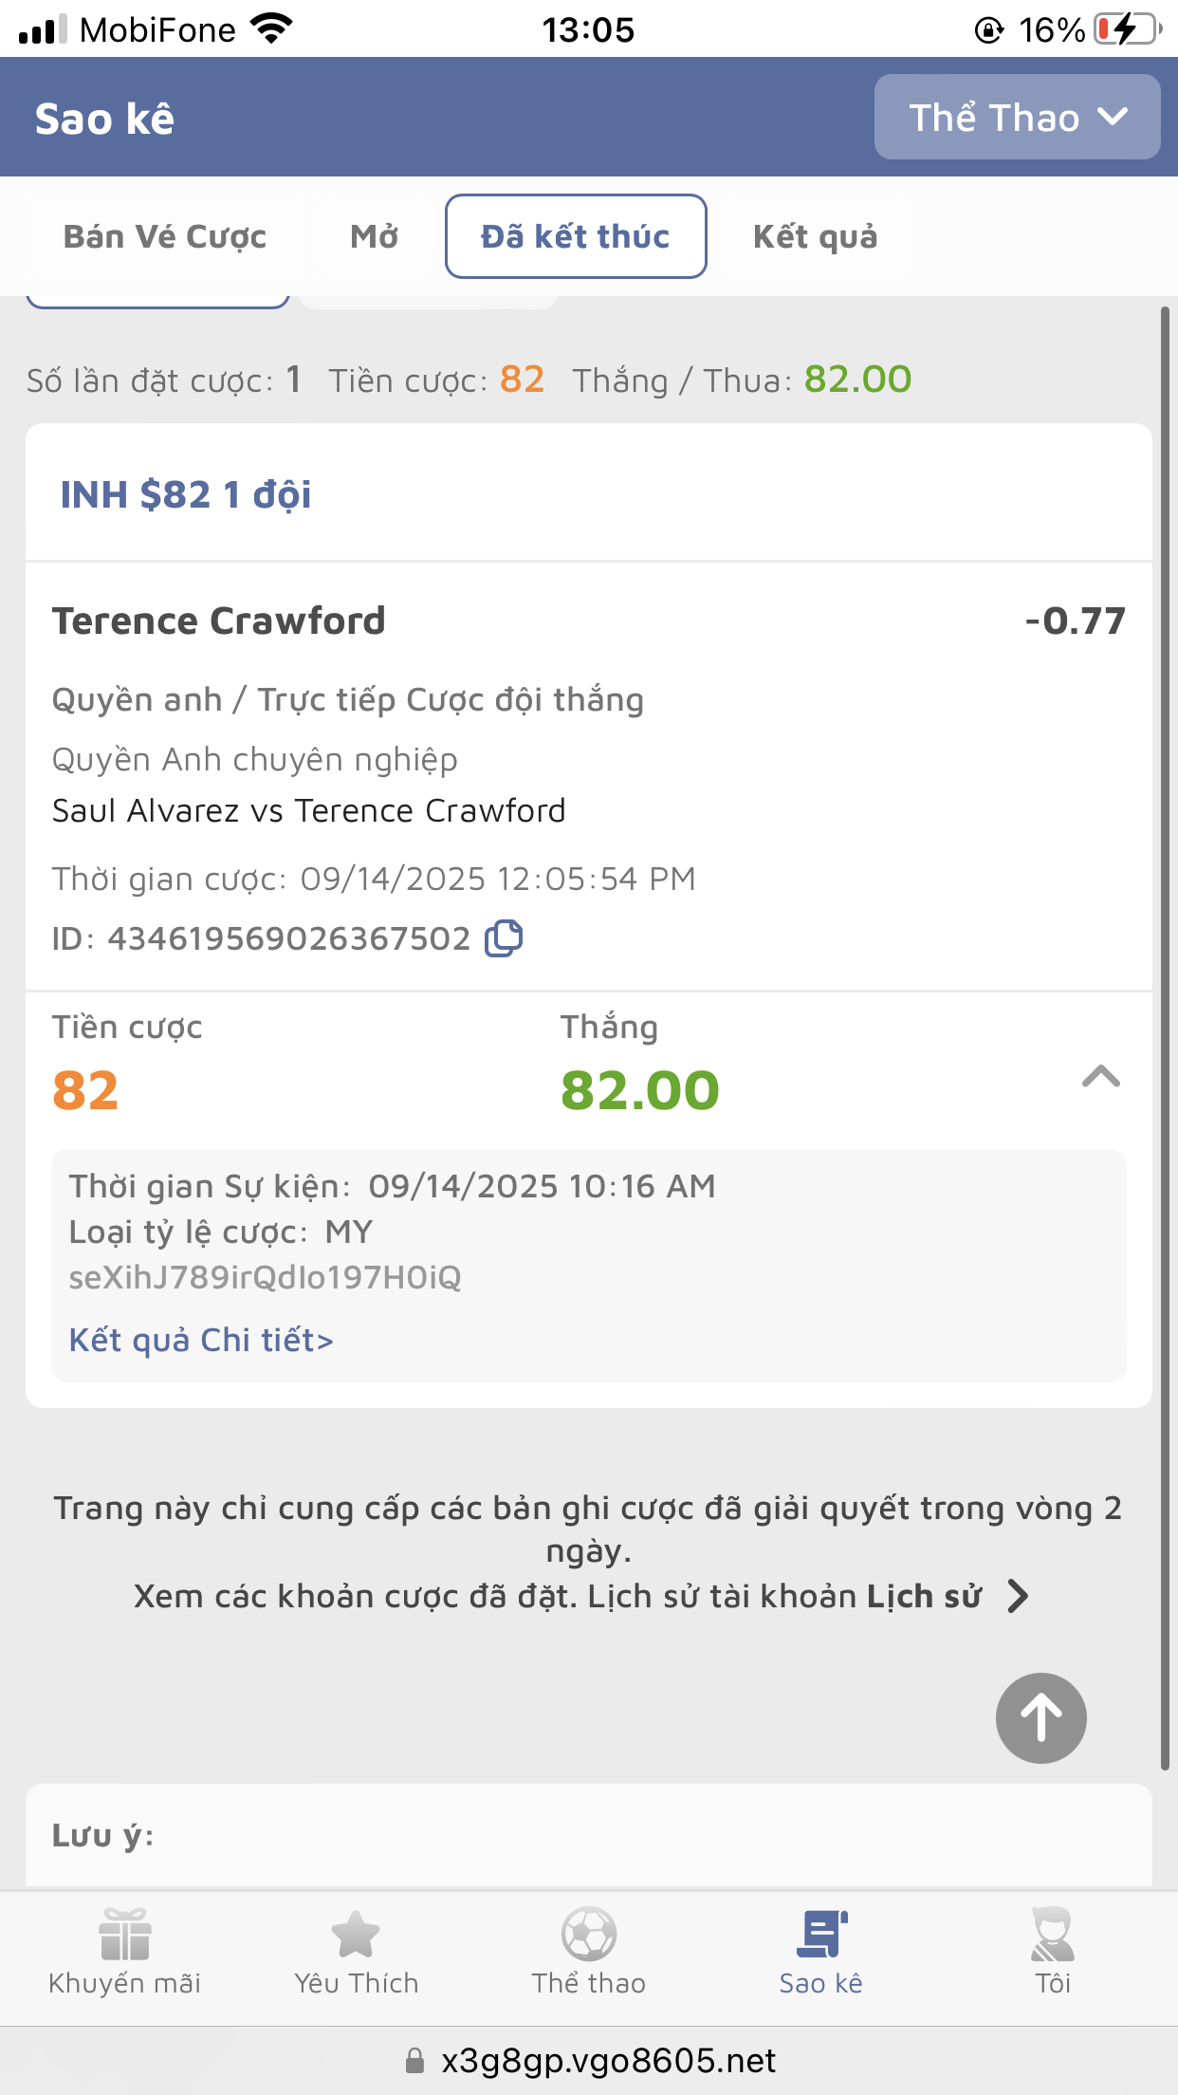Image resolution: width=1178 pixels, height=2095 pixels.
Task: Select the Đã kết thúc tab
Action: tap(576, 236)
